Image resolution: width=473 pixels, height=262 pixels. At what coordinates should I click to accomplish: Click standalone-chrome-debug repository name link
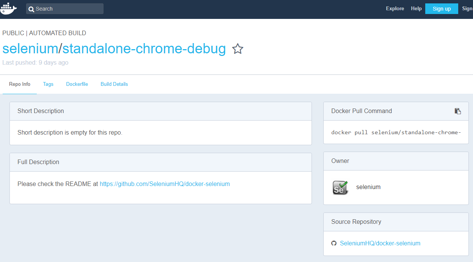click(x=144, y=49)
